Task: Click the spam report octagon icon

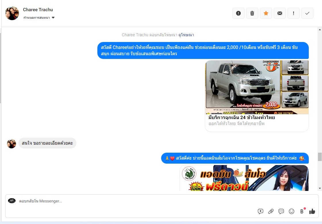Action: point(238,13)
